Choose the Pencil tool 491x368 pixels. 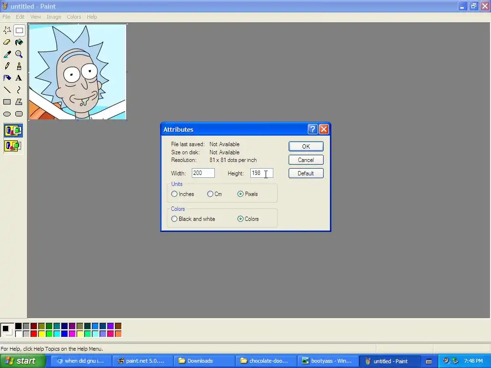coord(7,66)
